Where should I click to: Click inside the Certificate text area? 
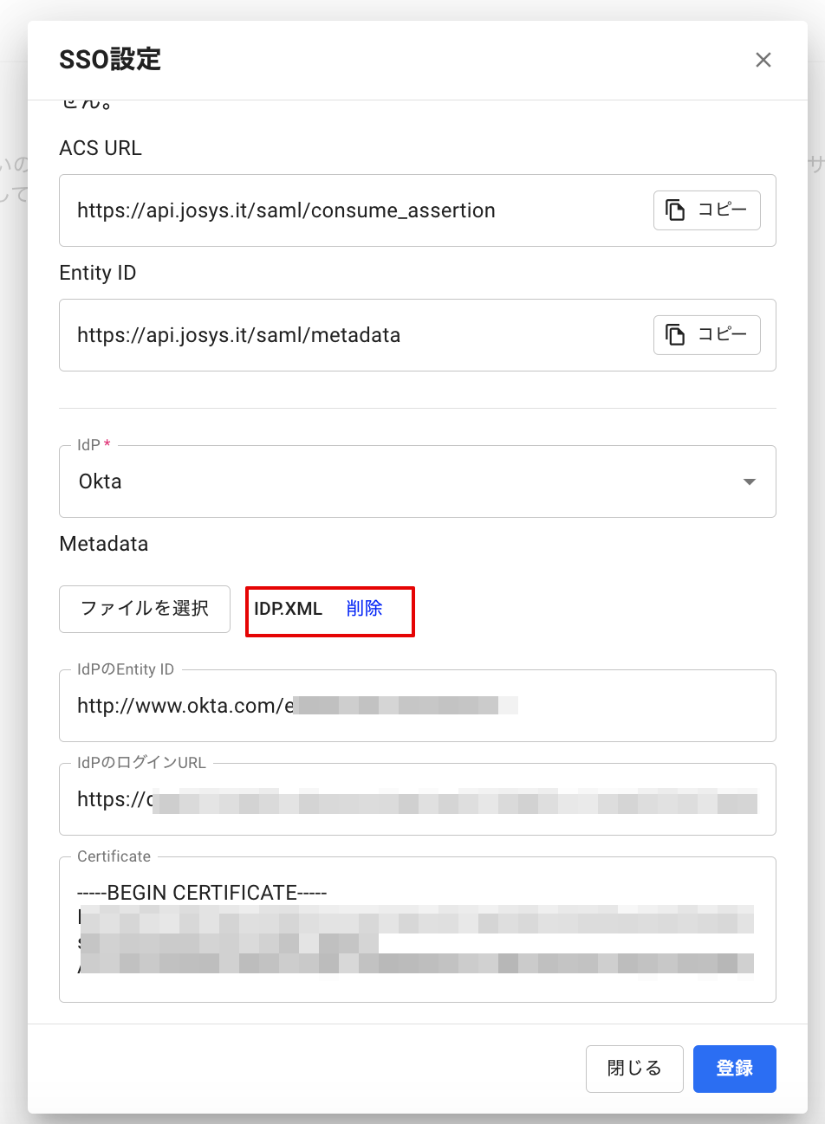pos(416,935)
